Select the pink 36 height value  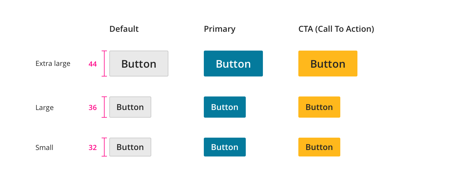point(93,108)
